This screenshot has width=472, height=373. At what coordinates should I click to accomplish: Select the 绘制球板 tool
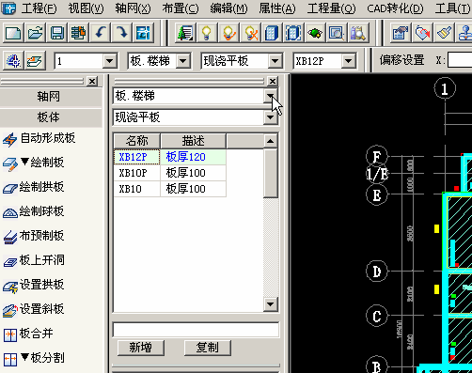point(34,211)
